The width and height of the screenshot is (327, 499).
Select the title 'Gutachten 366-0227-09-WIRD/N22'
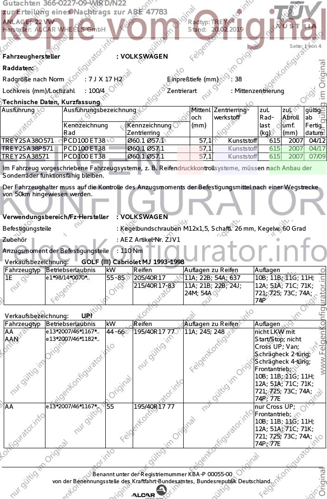(64, 4)
